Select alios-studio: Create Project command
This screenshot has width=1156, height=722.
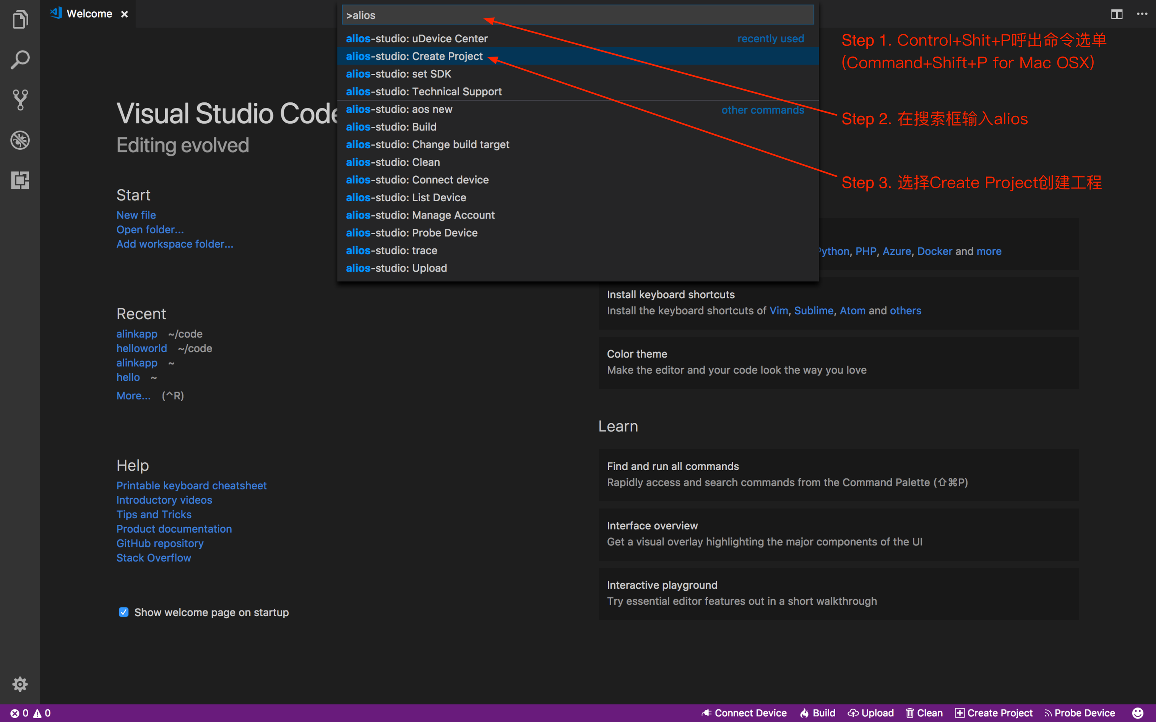click(414, 57)
